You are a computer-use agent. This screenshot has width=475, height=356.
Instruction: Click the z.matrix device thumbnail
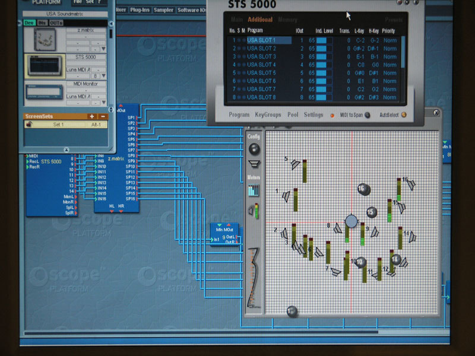tap(45, 39)
